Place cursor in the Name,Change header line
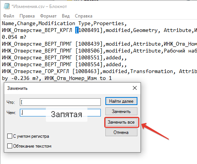The height and width of the screenshot is (164, 197). coord(64,23)
